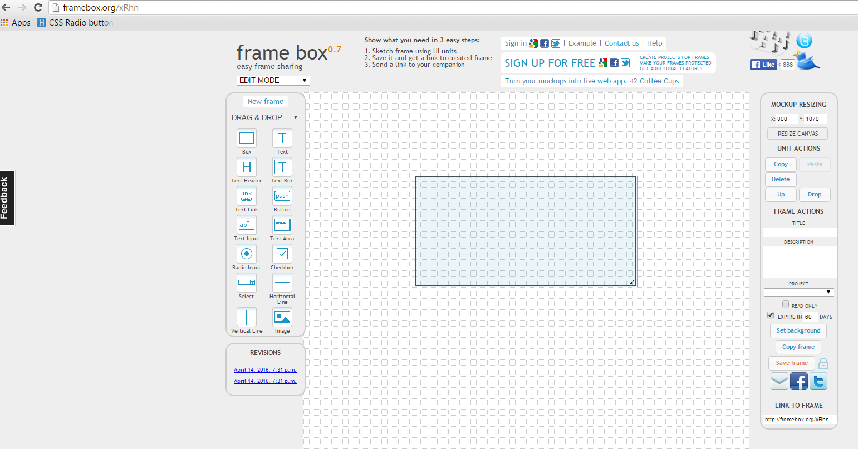Select the Text Header unit icon
This screenshot has width=858, height=449.
[x=246, y=167]
